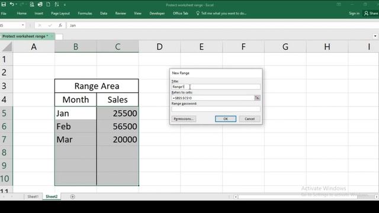
Task: Click the cell with value 25500
Action: tap(118, 113)
